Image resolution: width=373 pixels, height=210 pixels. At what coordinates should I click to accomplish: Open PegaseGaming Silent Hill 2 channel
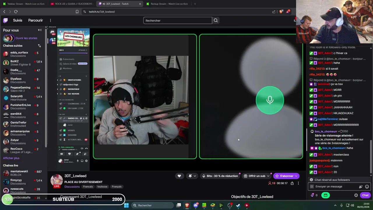(23, 89)
